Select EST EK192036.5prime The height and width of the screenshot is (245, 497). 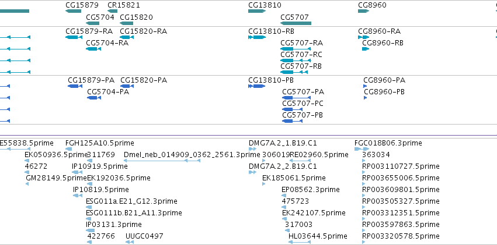[x=89, y=184]
